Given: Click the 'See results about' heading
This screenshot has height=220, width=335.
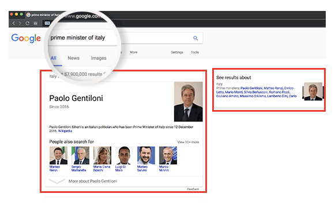Looking at the screenshot, I should 234,77.
